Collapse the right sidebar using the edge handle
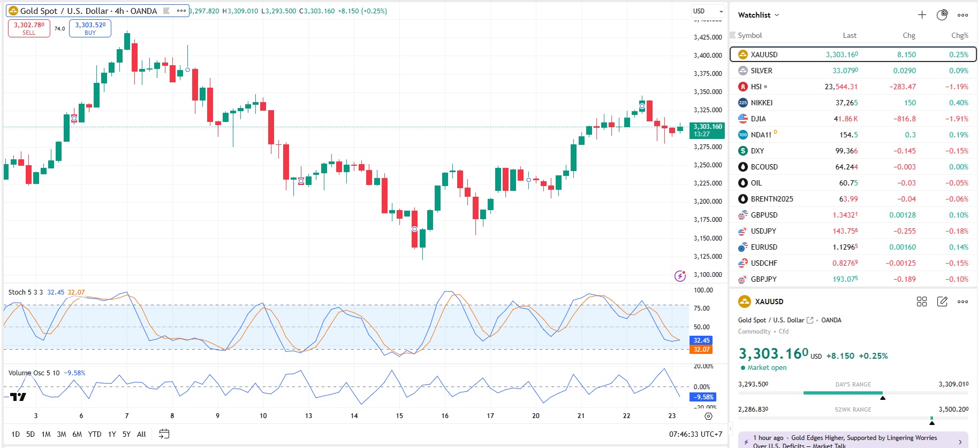This screenshot has width=978, height=448. click(x=729, y=429)
